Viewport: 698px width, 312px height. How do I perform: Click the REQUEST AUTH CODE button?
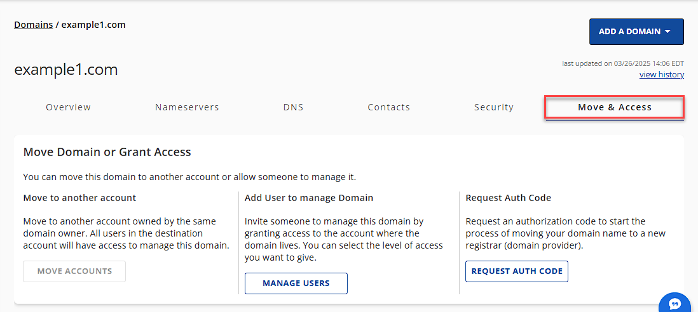pos(517,271)
